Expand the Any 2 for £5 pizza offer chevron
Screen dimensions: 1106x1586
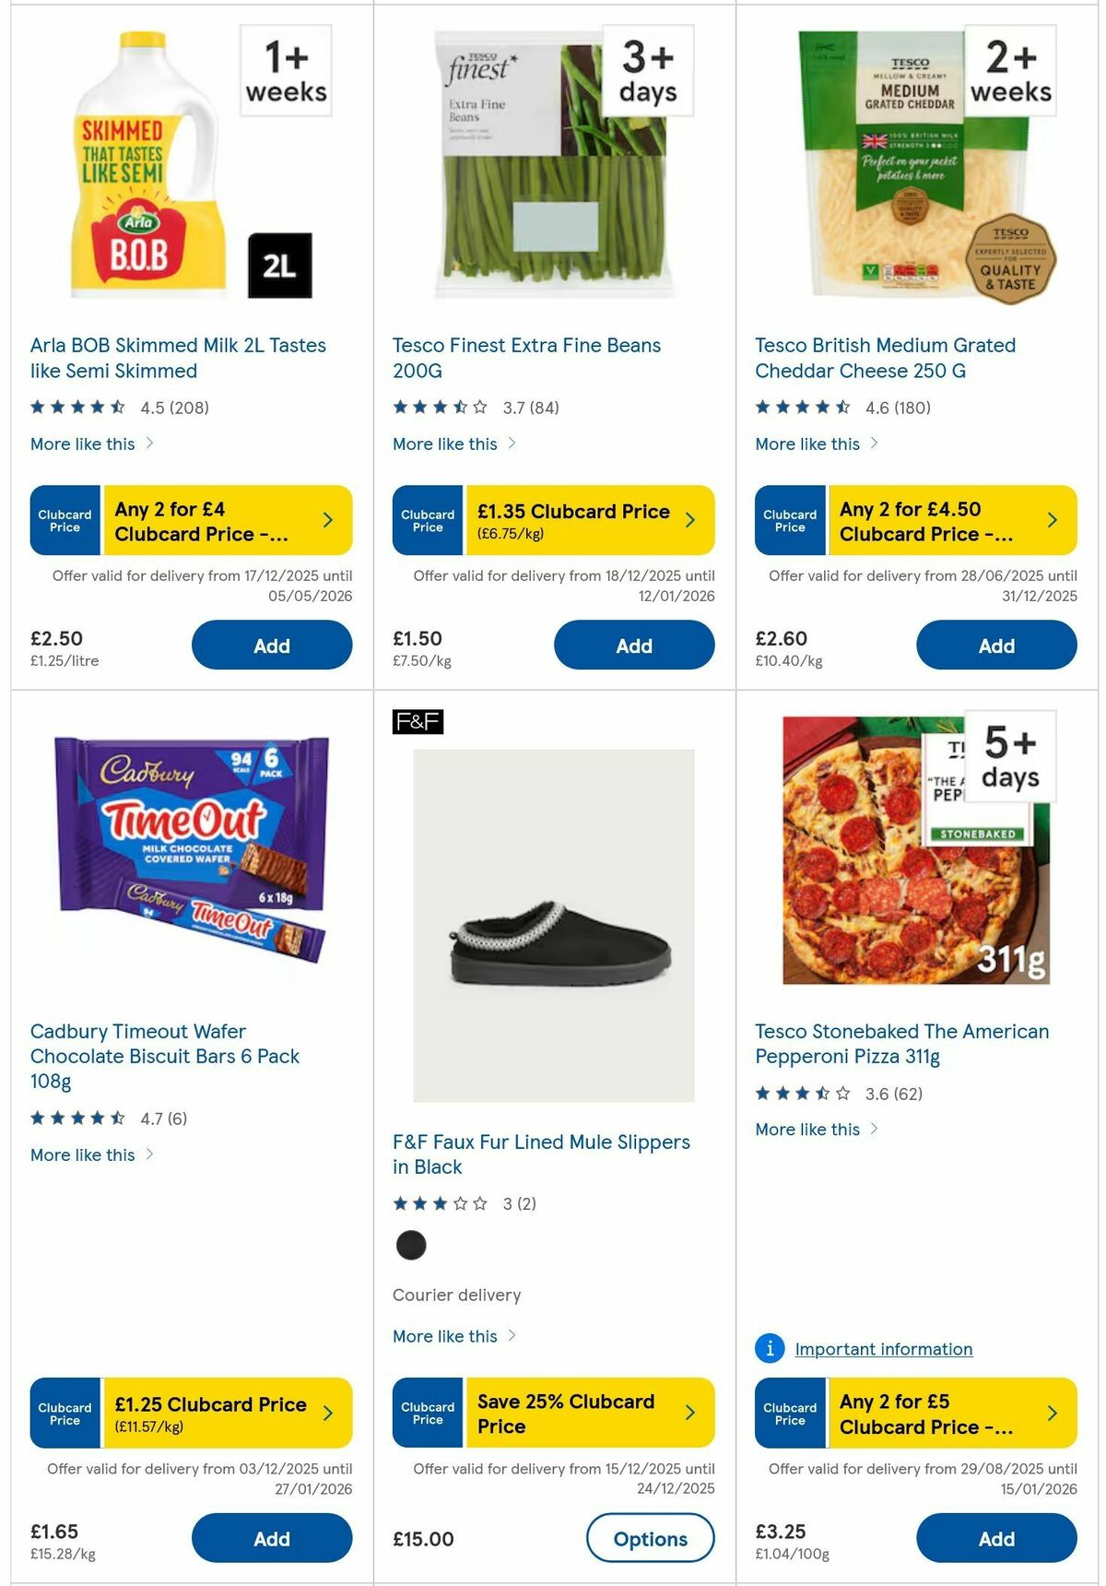click(1053, 1413)
